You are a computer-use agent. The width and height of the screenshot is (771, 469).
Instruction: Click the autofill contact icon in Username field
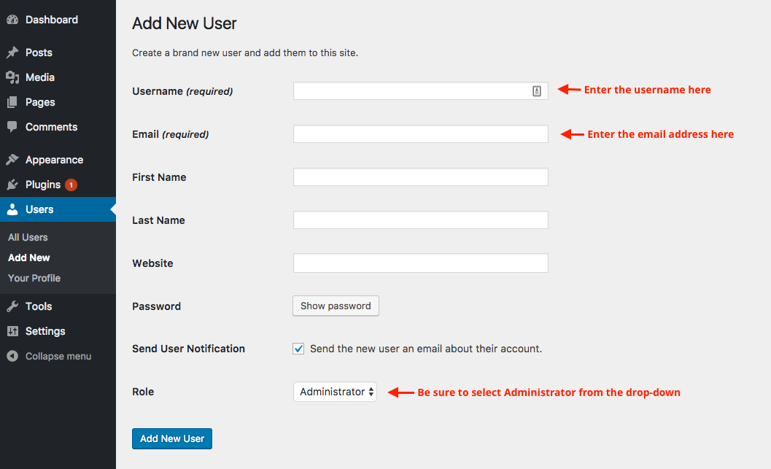537,91
